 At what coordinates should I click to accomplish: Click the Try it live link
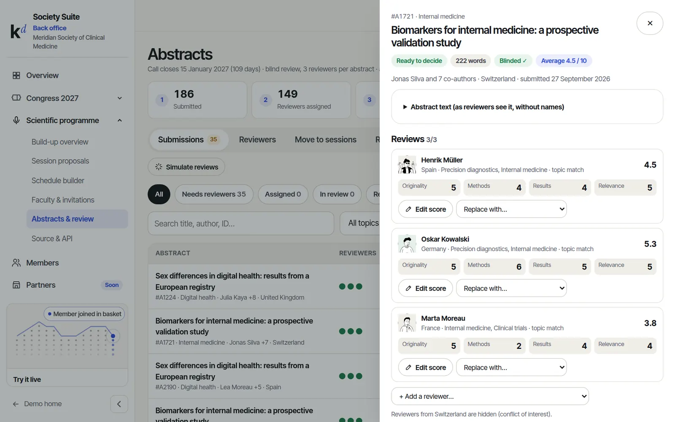pos(27,379)
